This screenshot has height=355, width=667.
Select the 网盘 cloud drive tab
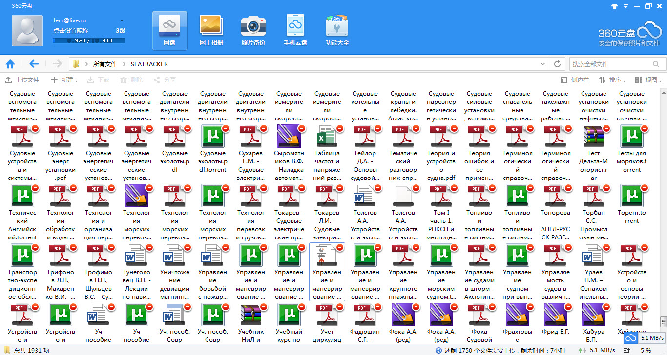pos(169,30)
